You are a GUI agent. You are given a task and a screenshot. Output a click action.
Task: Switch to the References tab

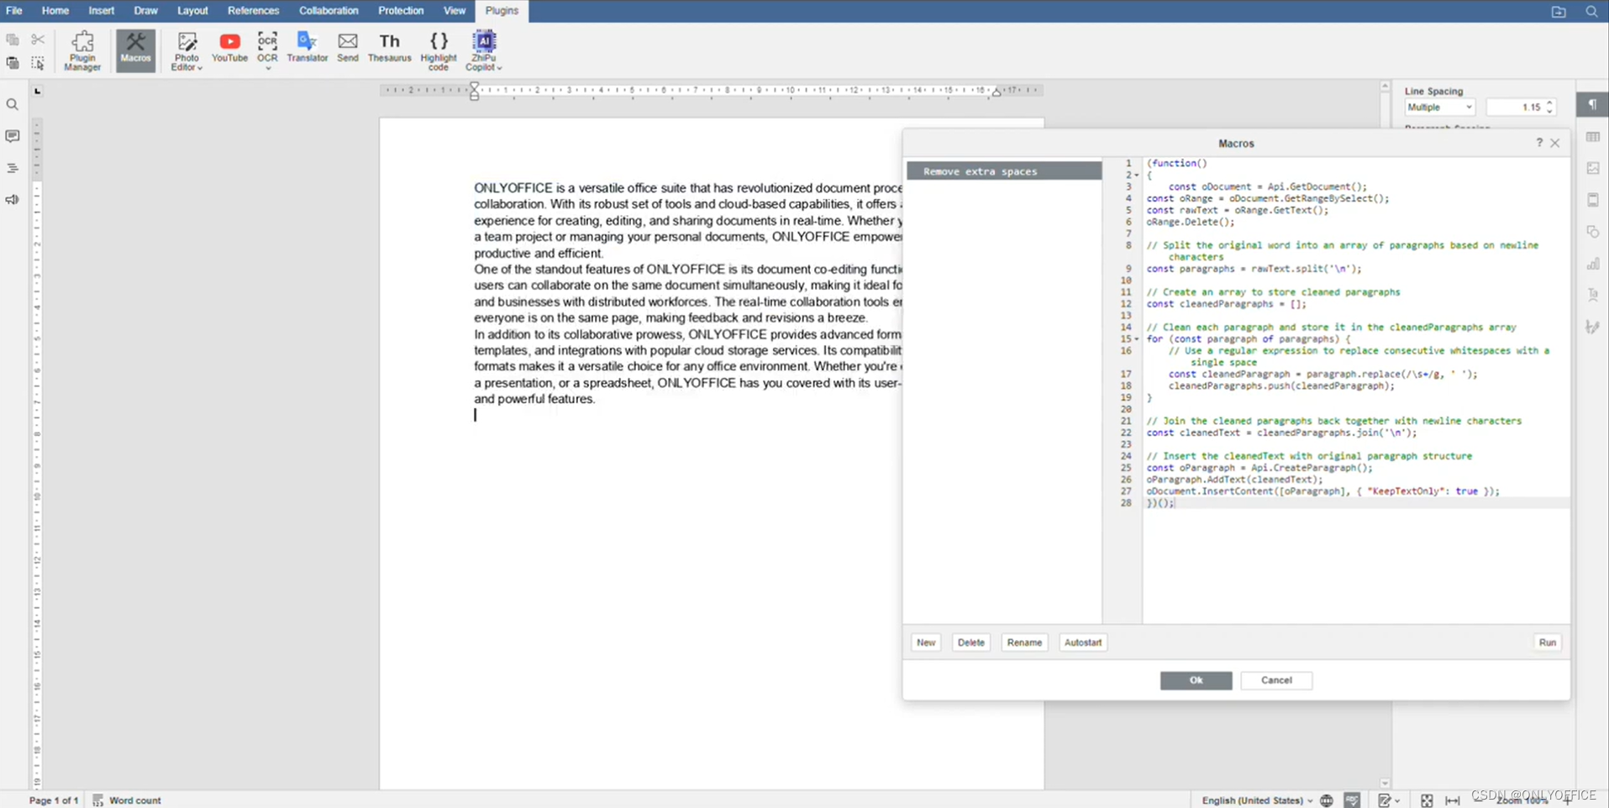[x=253, y=11]
